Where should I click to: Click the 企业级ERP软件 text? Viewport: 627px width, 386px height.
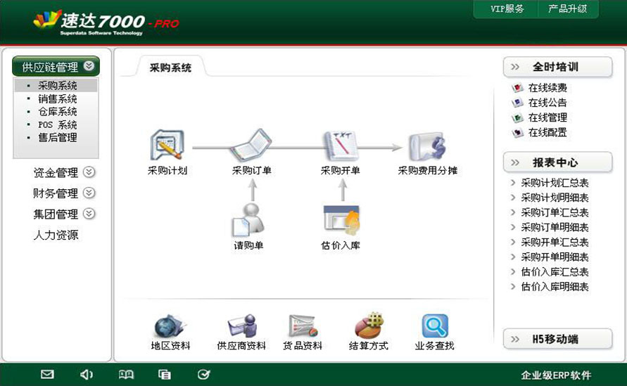coord(556,375)
